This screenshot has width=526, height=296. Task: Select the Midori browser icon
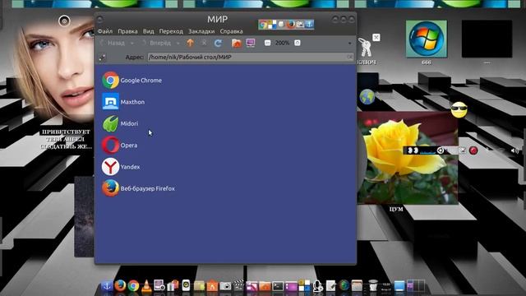pyautogui.click(x=110, y=123)
